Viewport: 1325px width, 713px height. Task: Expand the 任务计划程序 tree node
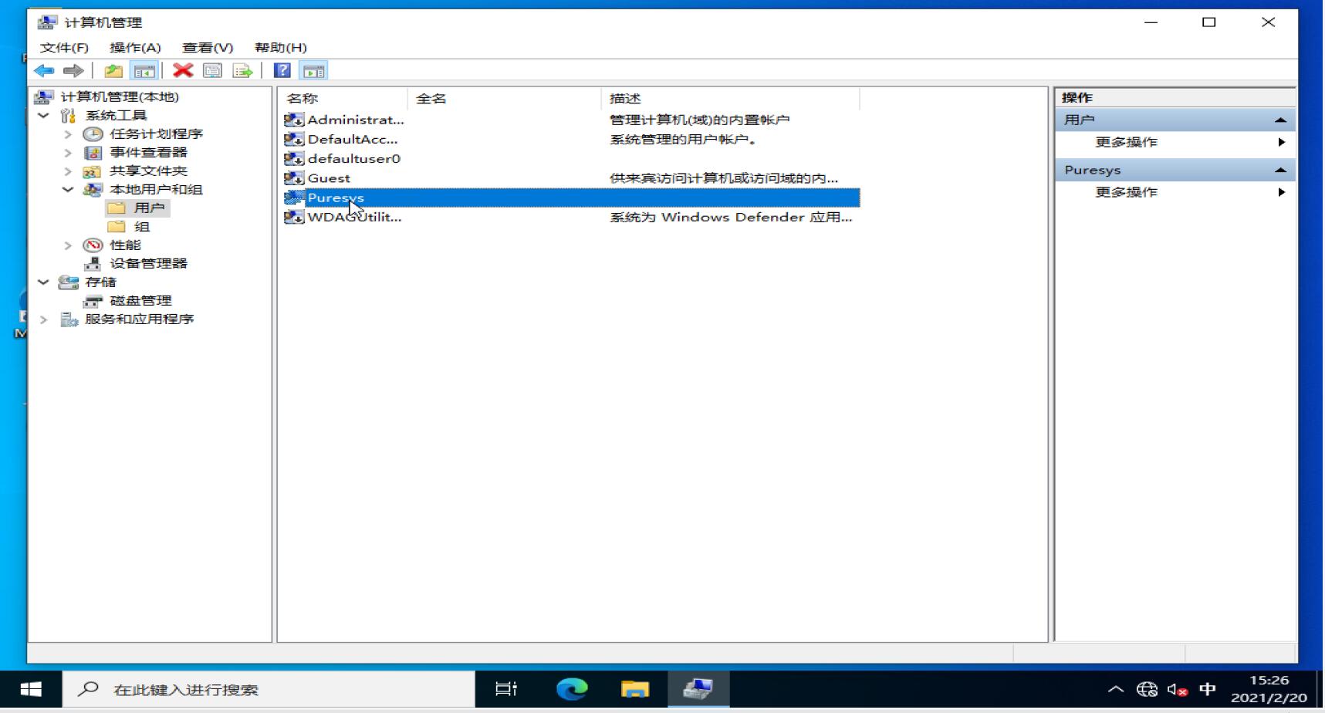click(x=68, y=133)
